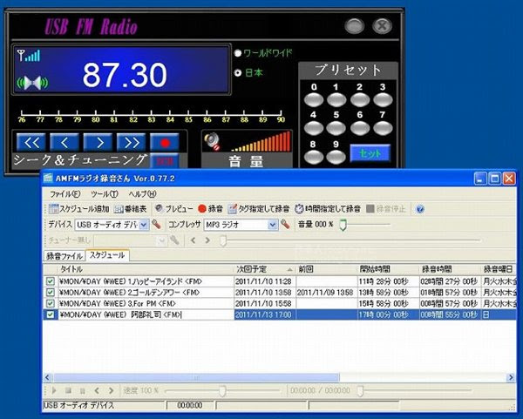
Task: Click the 2011/11/09 13:58 previous cell
Action: (325, 293)
